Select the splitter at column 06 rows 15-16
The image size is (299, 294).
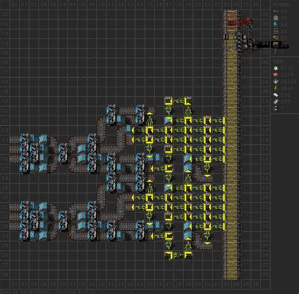62,154
